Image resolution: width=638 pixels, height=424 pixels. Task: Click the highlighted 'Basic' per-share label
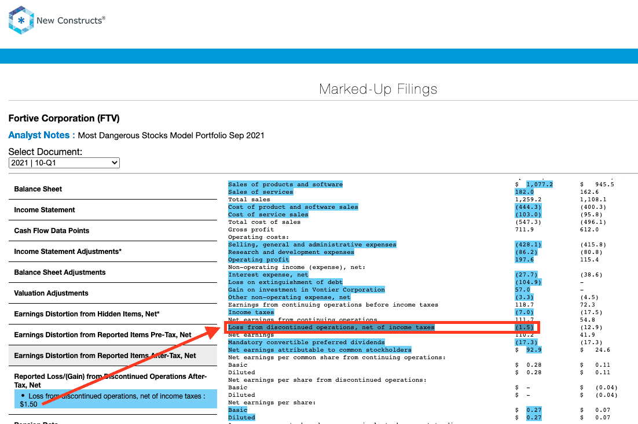coord(237,410)
